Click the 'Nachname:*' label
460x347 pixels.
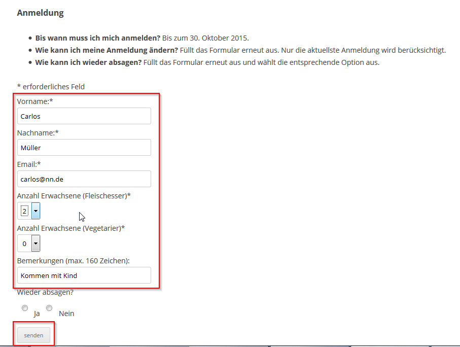[38, 133]
